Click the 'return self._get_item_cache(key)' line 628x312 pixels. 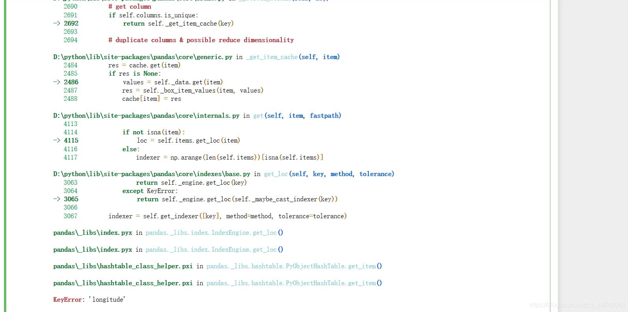[x=178, y=24]
